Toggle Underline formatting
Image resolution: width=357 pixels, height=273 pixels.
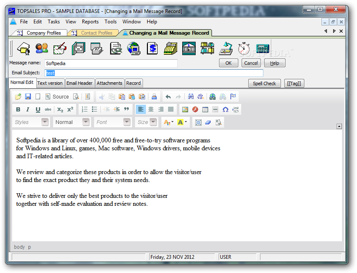[x=38, y=109]
